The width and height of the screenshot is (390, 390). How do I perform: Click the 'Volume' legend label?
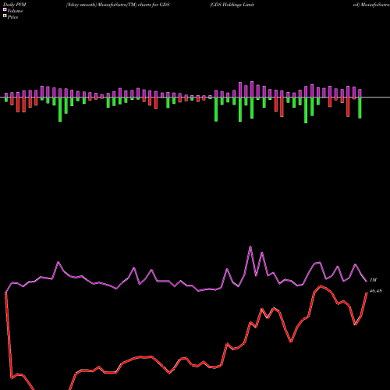[15, 11]
